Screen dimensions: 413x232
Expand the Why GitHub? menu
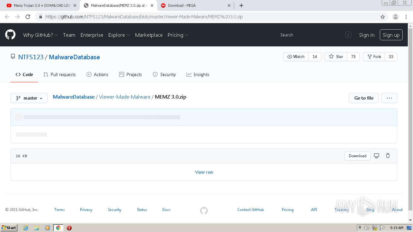[x=40, y=35]
